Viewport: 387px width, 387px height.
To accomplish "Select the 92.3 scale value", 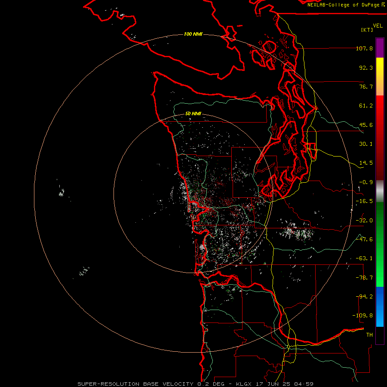I will click(366, 68).
